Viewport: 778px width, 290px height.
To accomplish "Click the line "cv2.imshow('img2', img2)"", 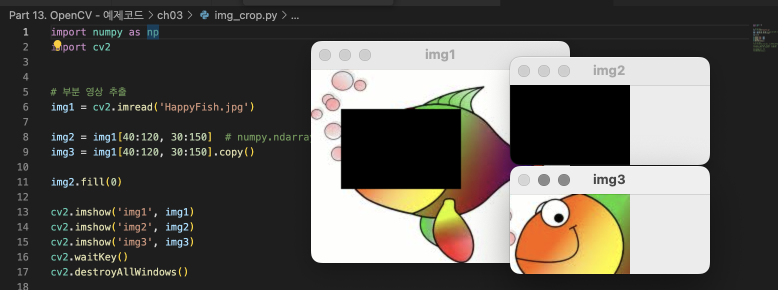I will [x=122, y=227].
